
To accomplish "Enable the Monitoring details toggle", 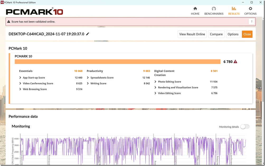I will pos(244,127).
